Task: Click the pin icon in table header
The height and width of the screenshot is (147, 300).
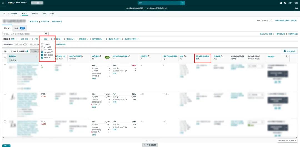Action: pyautogui.click(x=287, y=56)
